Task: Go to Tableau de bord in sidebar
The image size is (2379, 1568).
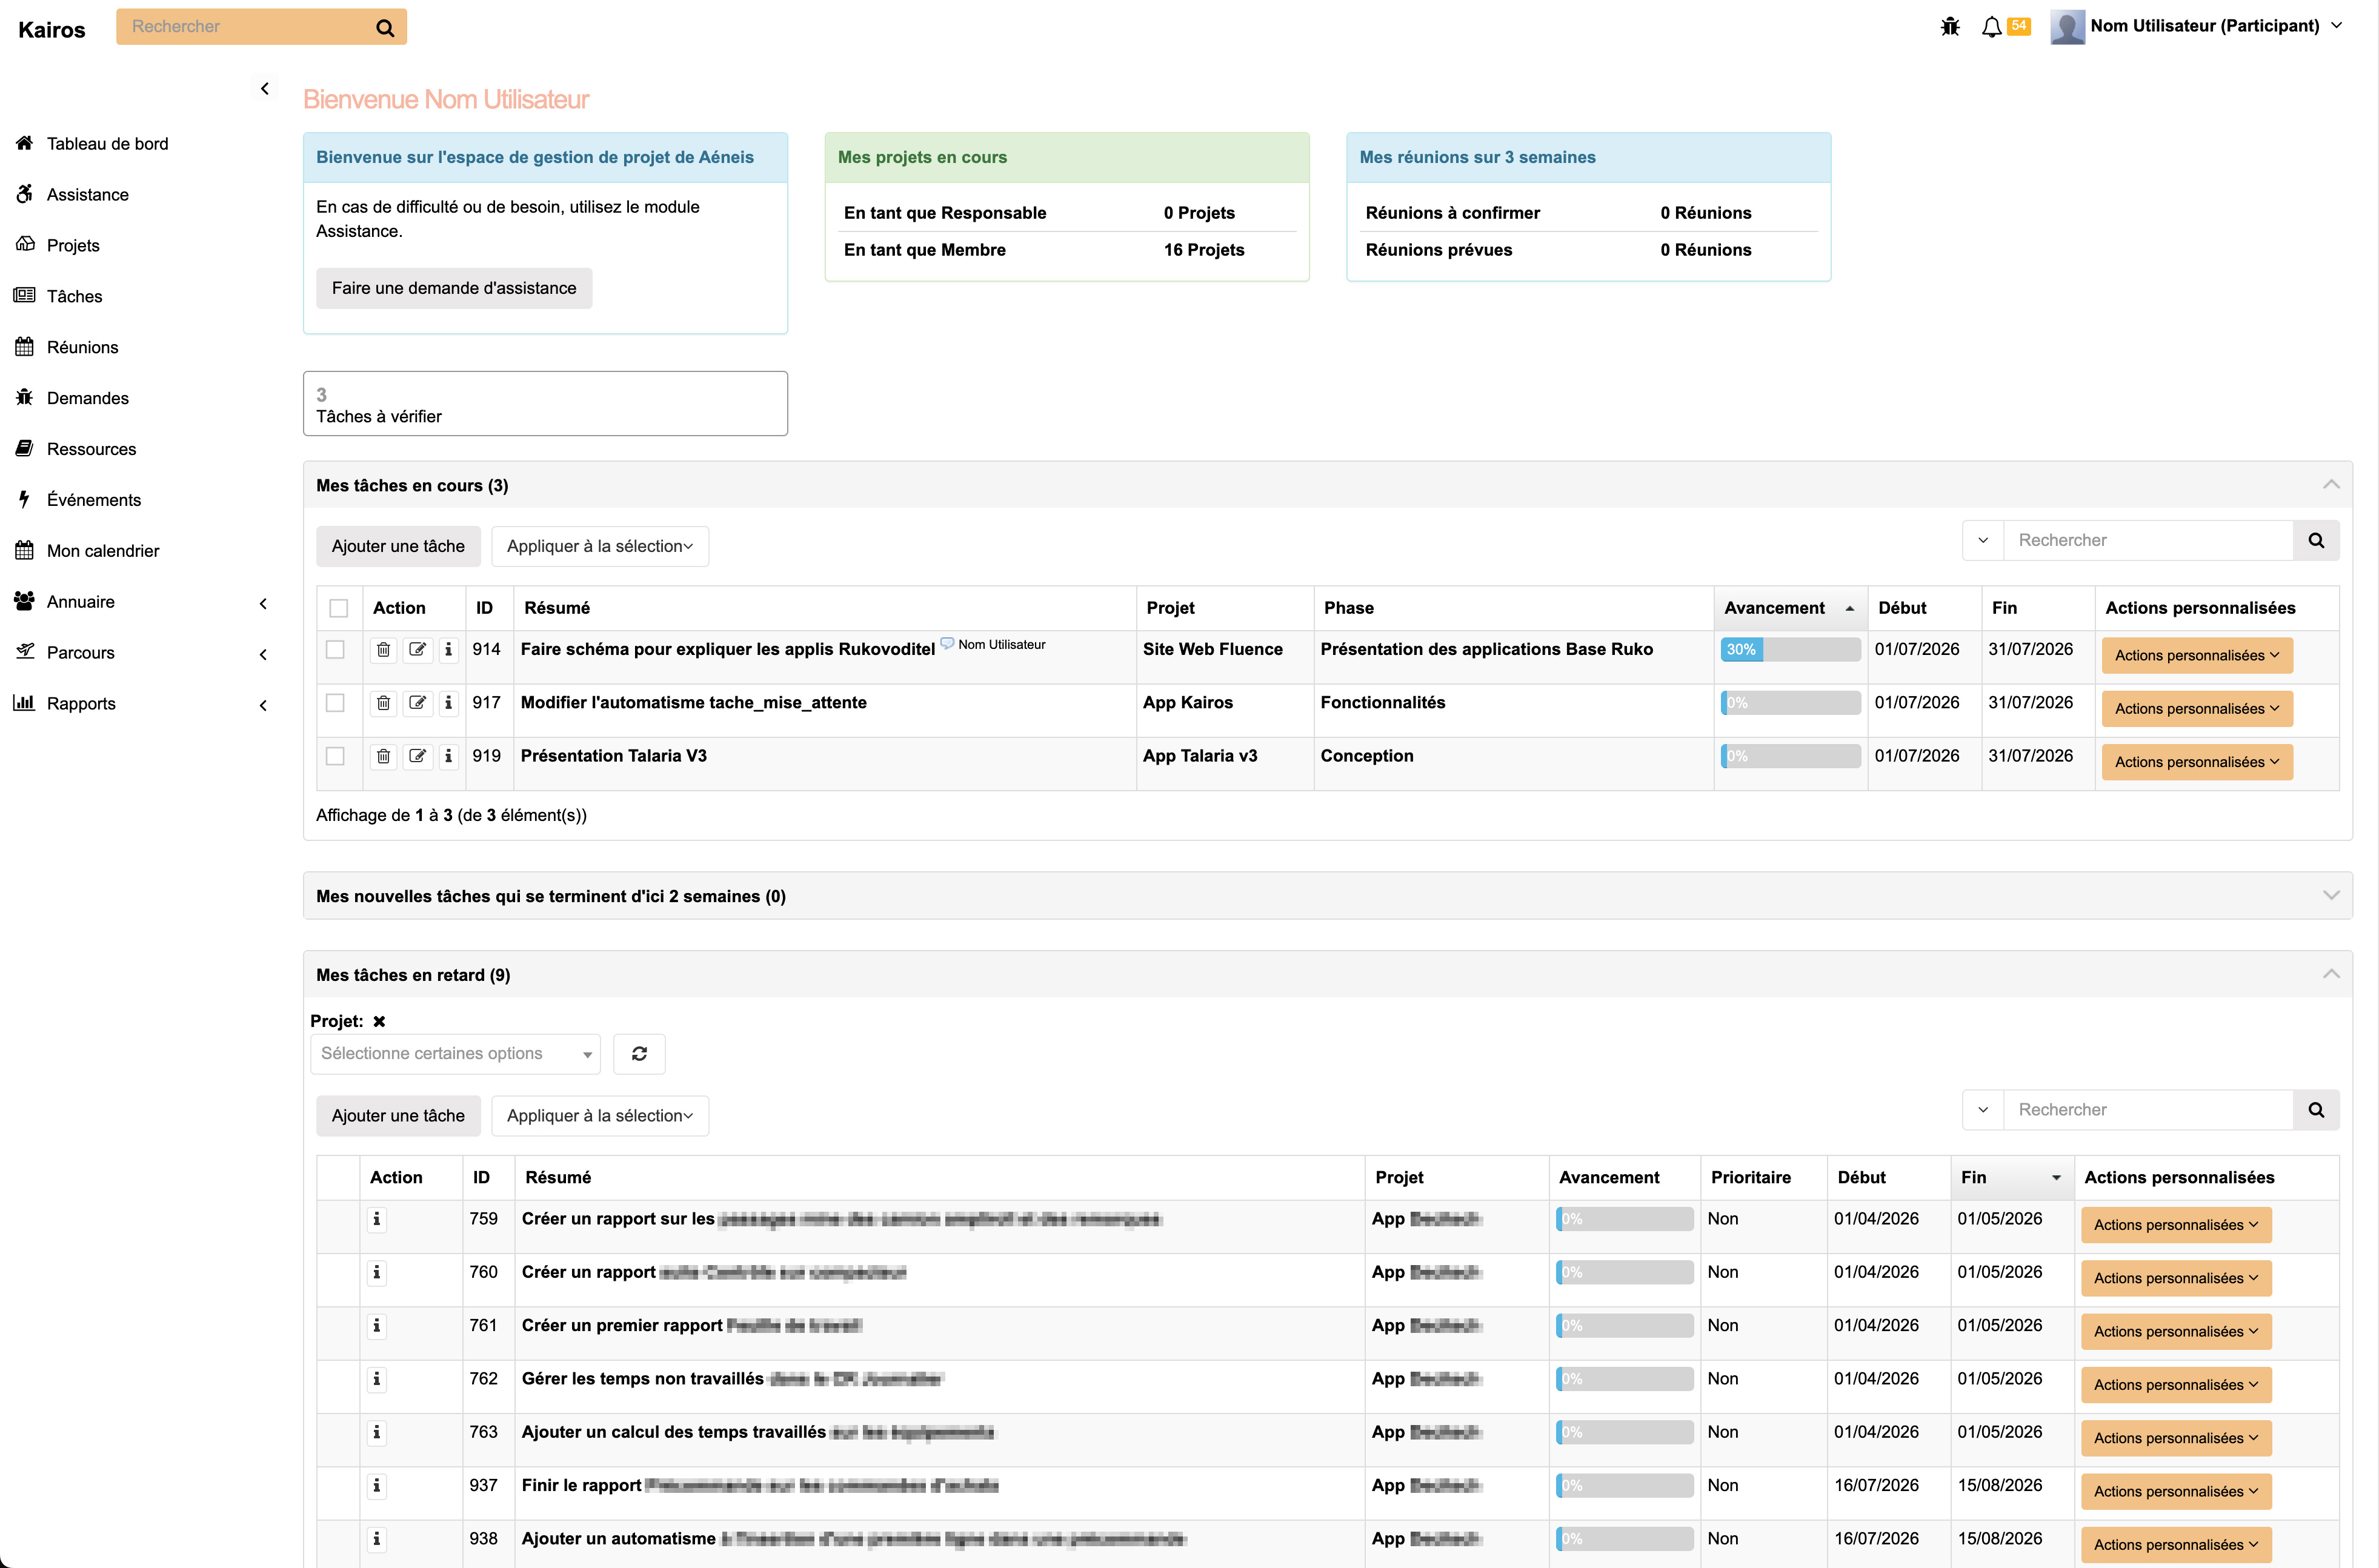Action: 107,144
